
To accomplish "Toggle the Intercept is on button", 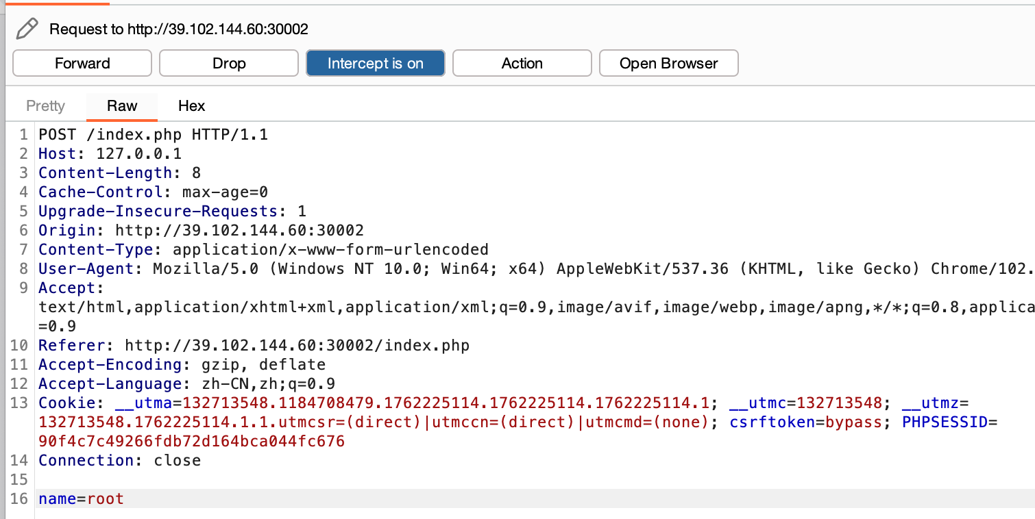I will click(x=375, y=63).
